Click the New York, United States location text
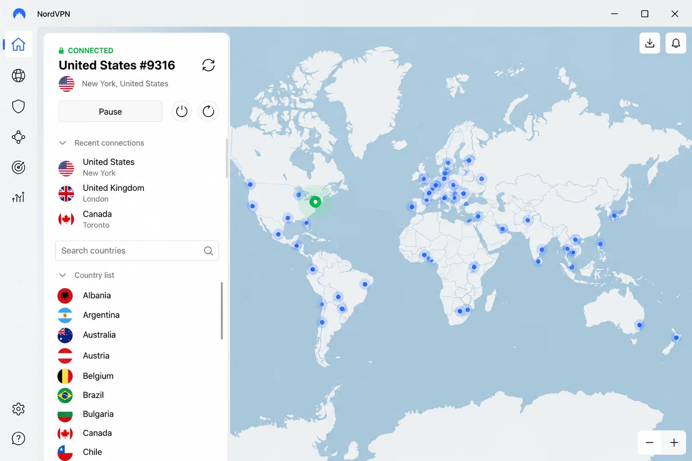 pyautogui.click(x=125, y=84)
